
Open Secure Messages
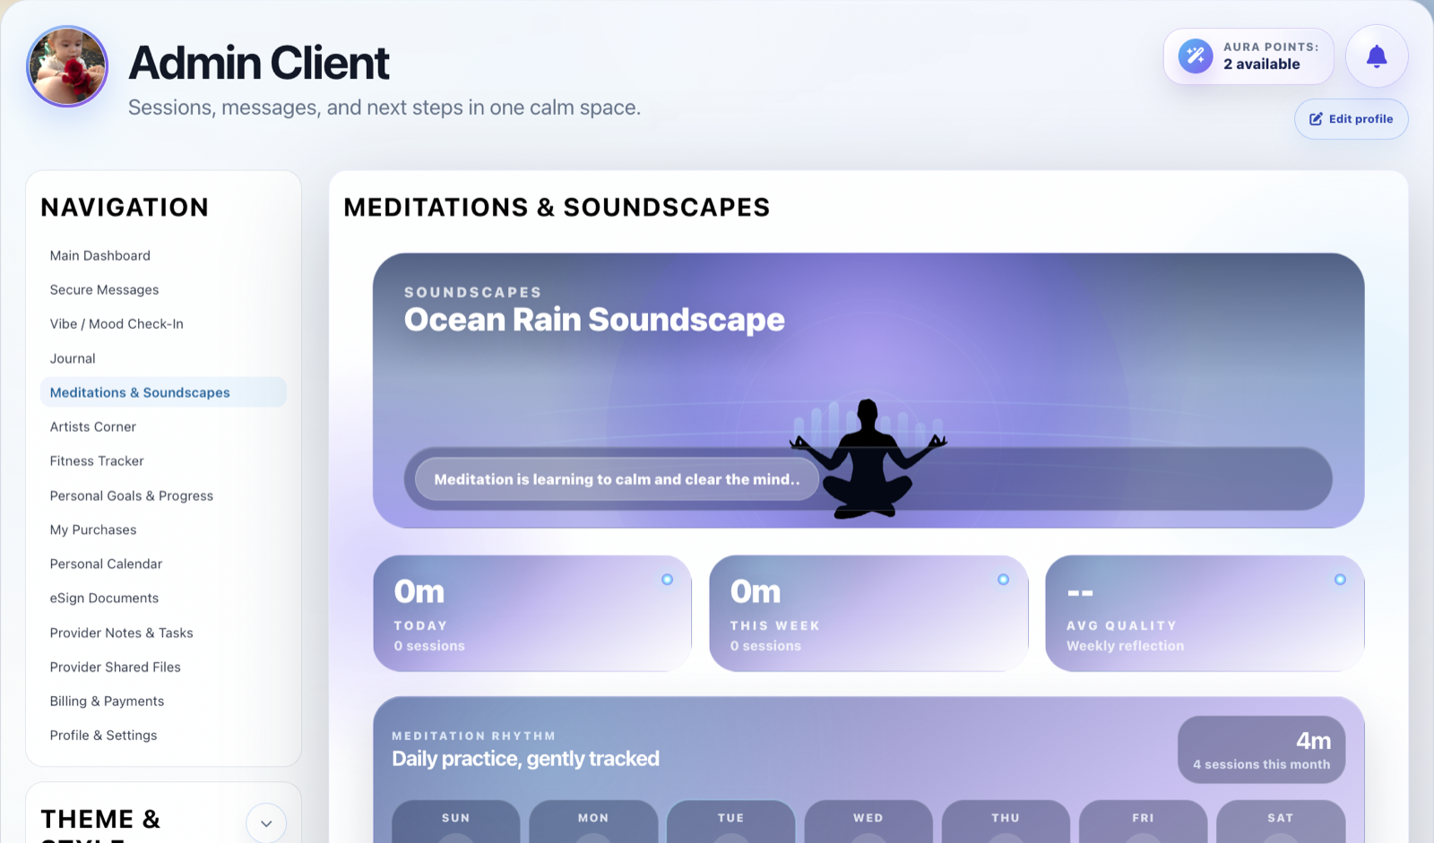click(163, 289)
